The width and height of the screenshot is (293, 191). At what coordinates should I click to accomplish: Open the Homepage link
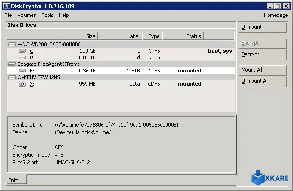(276, 15)
